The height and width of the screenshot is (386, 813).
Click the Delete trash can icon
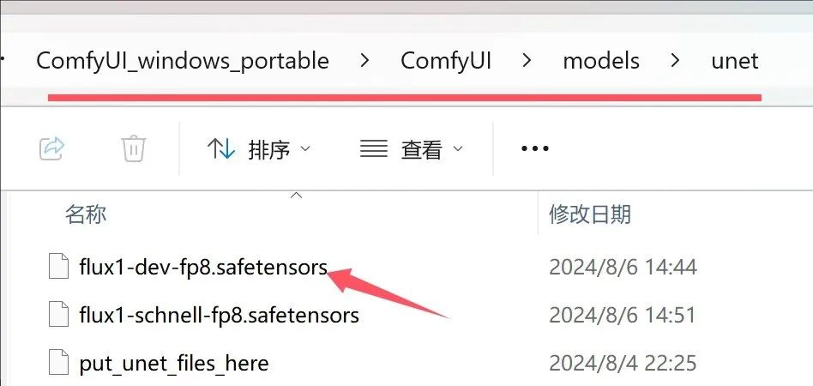point(134,149)
